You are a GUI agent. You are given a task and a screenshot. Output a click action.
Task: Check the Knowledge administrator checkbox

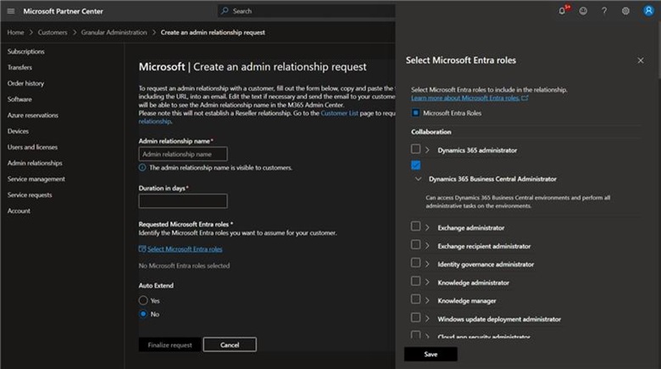pos(415,281)
